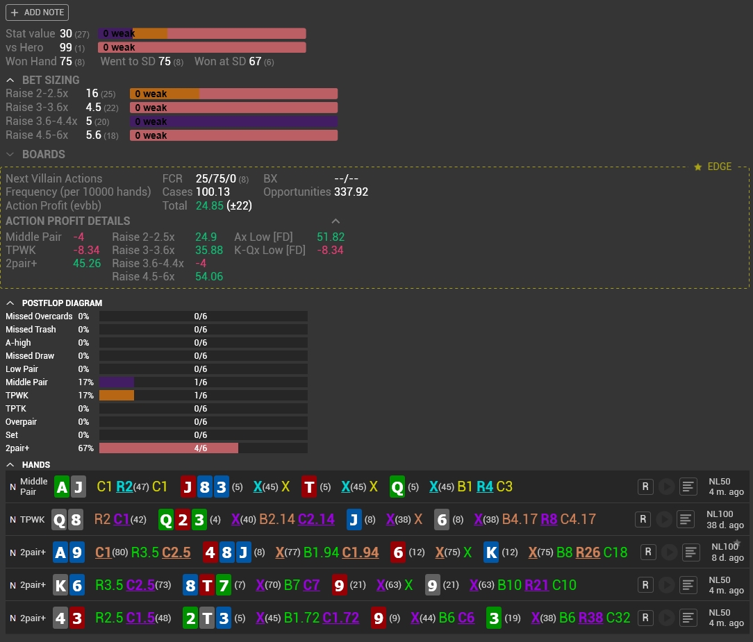Click the star on NL100 A9 hand
The height and width of the screenshot is (642, 753).
tap(738, 543)
